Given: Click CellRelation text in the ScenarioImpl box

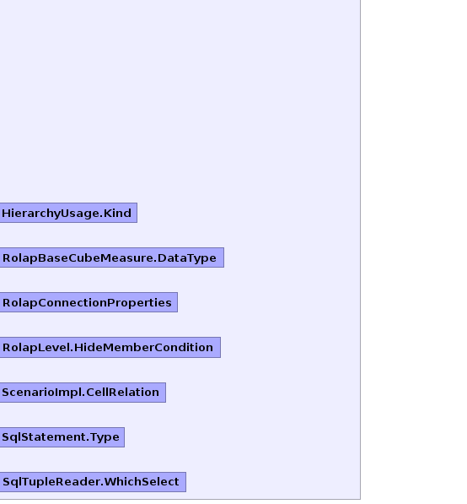Looking at the screenshot, I should pos(122,393).
